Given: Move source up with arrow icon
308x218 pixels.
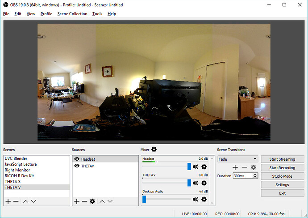Looking at the screenshot, I should (102, 201).
